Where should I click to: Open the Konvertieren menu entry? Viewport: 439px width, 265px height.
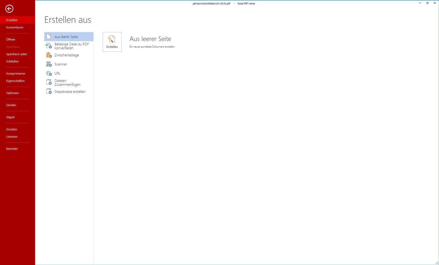15,27
